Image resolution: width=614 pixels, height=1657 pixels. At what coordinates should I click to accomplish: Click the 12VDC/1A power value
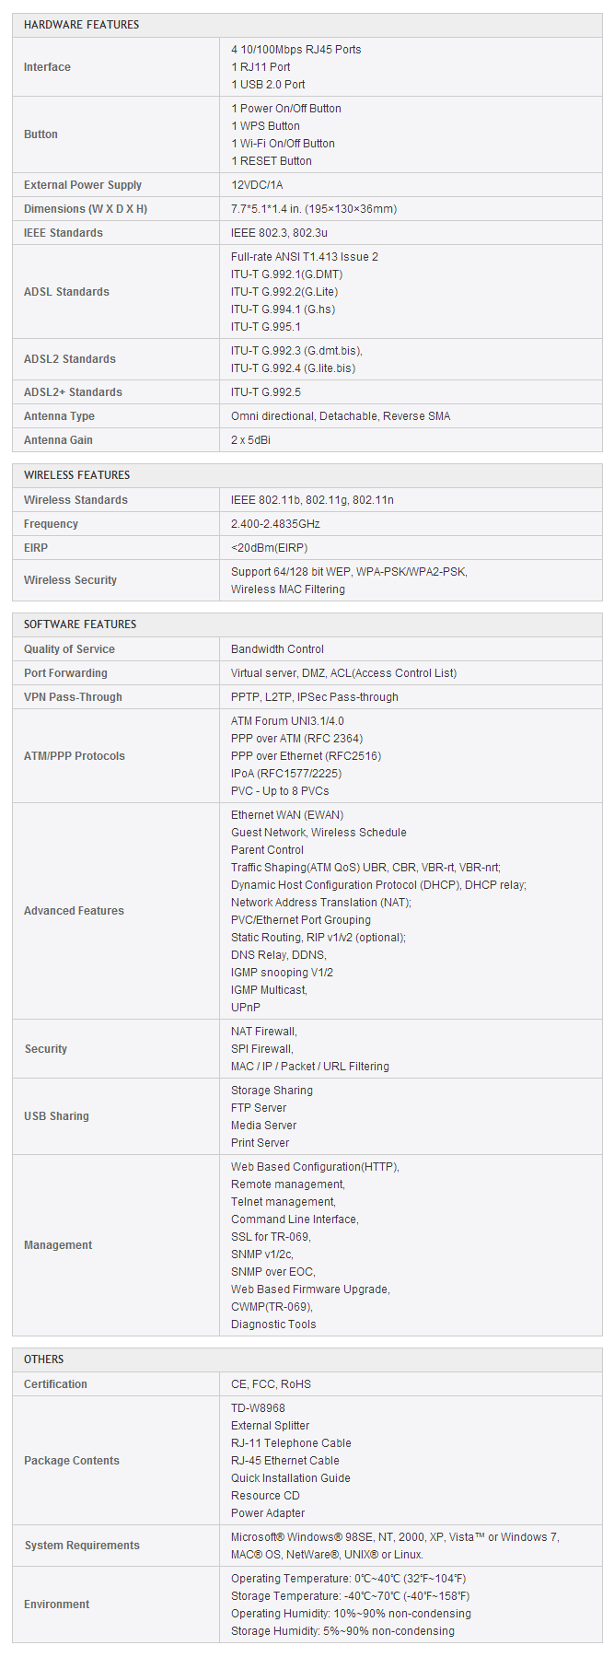[x=257, y=185]
